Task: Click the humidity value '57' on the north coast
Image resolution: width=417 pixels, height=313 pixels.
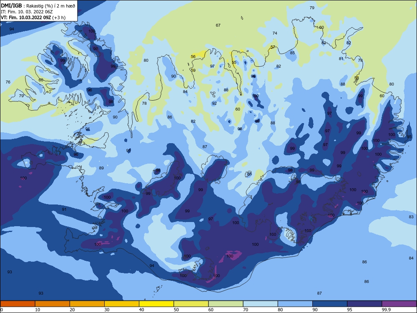Action: [x=273, y=47]
